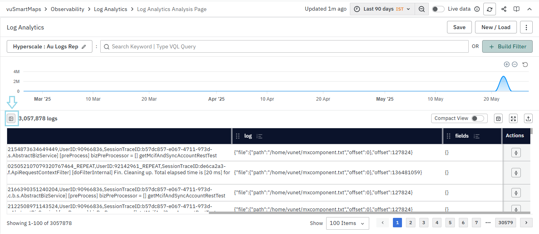Click the Save button
The height and width of the screenshot is (234, 539).
(x=459, y=27)
